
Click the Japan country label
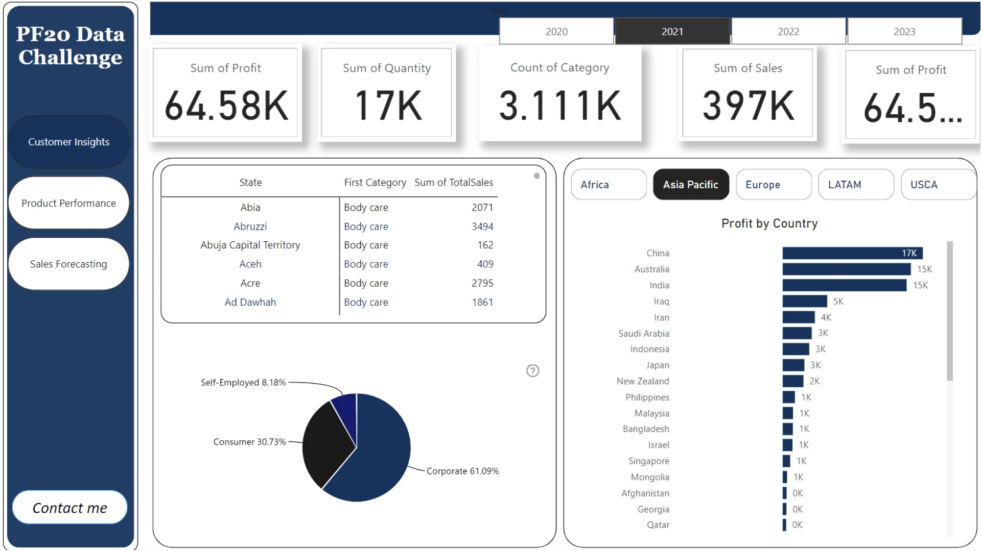tap(658, 365)
